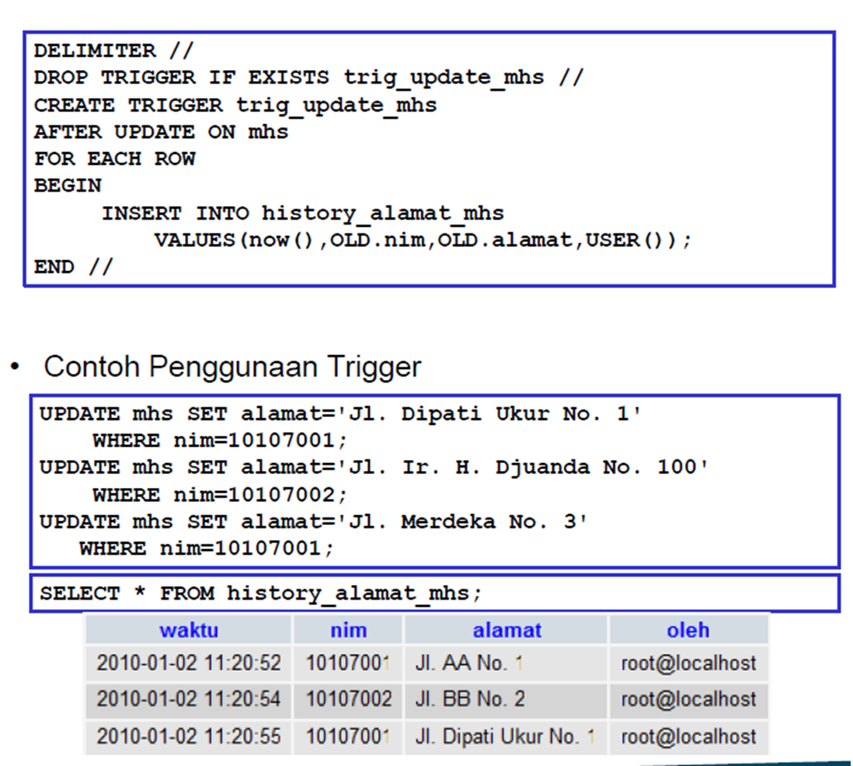Select the nim column header

tap(347, 630)
